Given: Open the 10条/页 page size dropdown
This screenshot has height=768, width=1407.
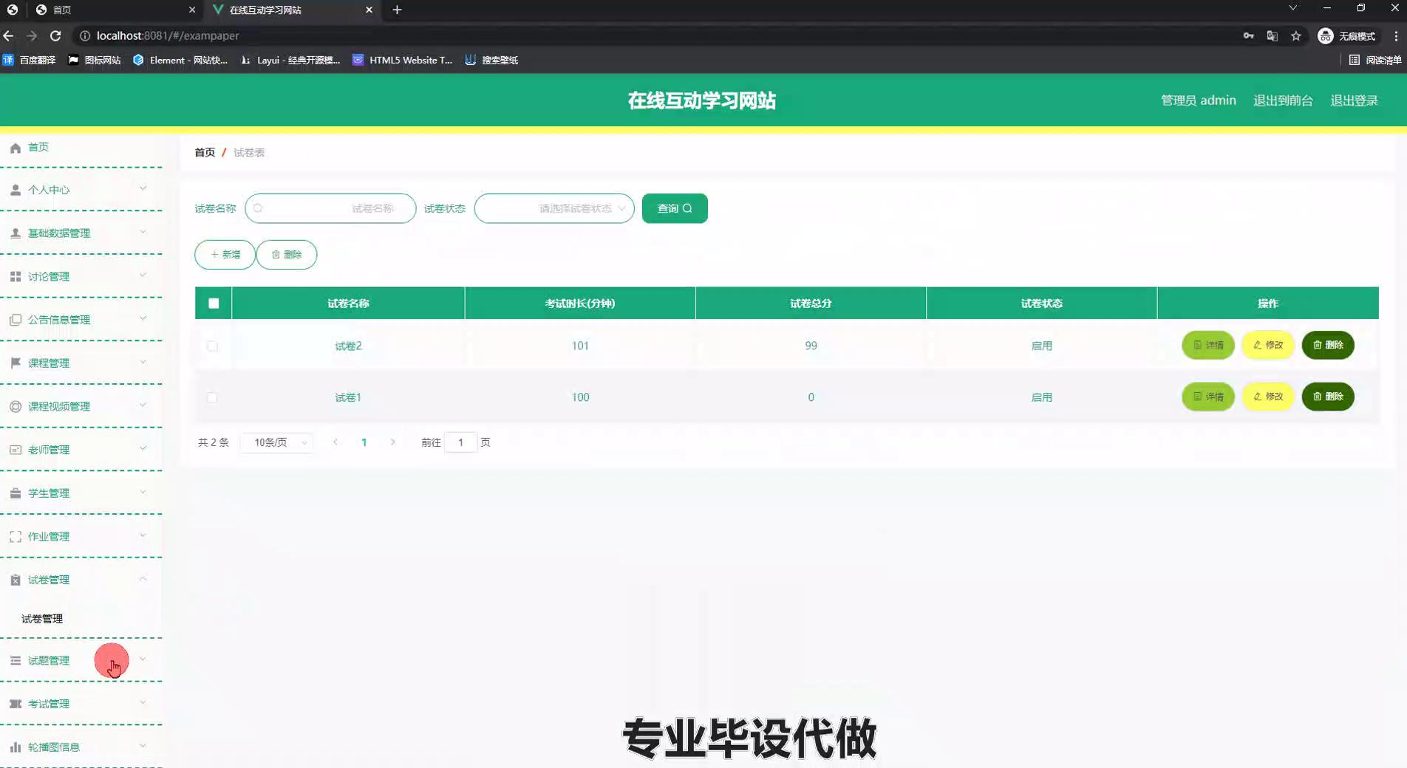Looking at the screenshot, I should point(278,443).
